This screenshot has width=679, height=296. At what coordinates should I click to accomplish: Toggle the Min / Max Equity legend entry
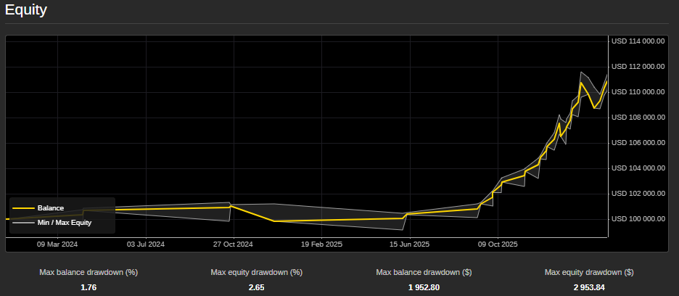[64, 223]
